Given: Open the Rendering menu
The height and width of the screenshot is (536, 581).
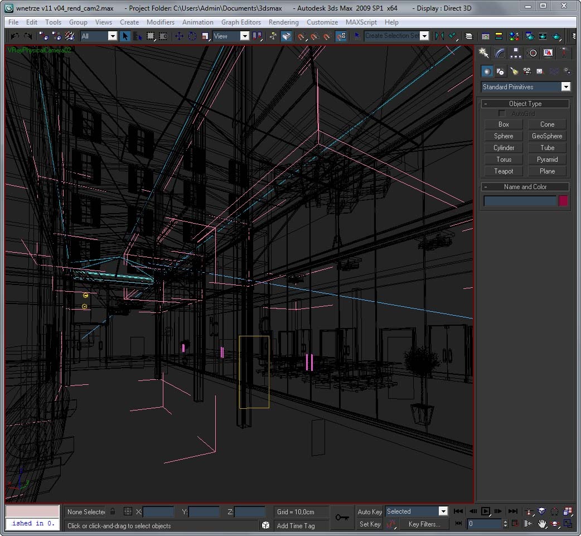Looking at the screenshot, I should (283, 22).
